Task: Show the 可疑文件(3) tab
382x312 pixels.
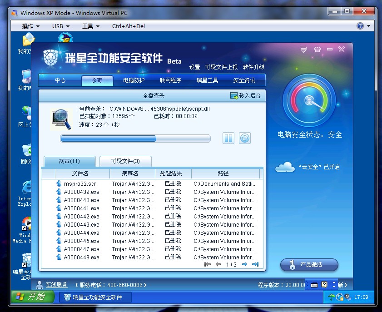Action: click(125, 161)
